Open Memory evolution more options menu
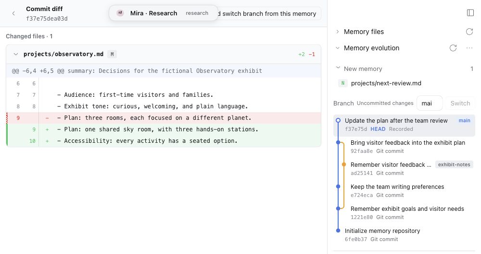 [x=469, y=47]
